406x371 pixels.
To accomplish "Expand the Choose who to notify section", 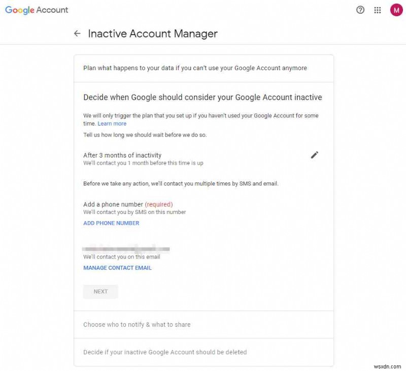I will click(x=137, y=324).
